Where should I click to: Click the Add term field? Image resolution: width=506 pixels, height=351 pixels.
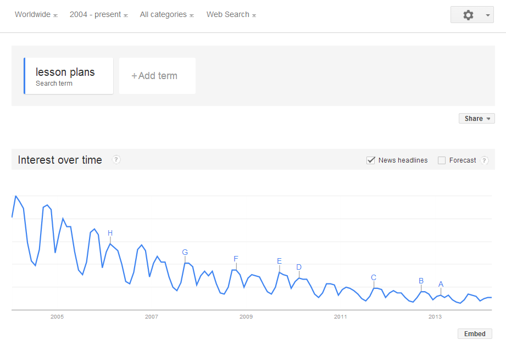point(157,76)
